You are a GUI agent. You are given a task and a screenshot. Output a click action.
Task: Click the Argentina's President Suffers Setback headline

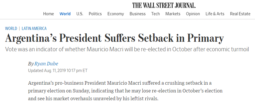click(115, 38)
